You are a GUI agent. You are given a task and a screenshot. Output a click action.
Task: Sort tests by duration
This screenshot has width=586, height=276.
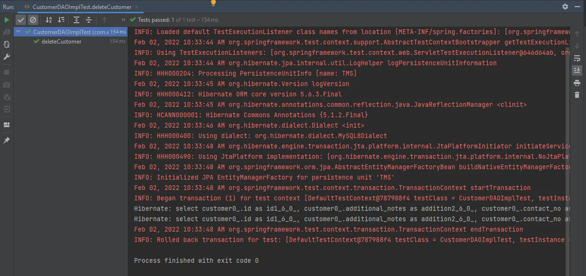61,20
